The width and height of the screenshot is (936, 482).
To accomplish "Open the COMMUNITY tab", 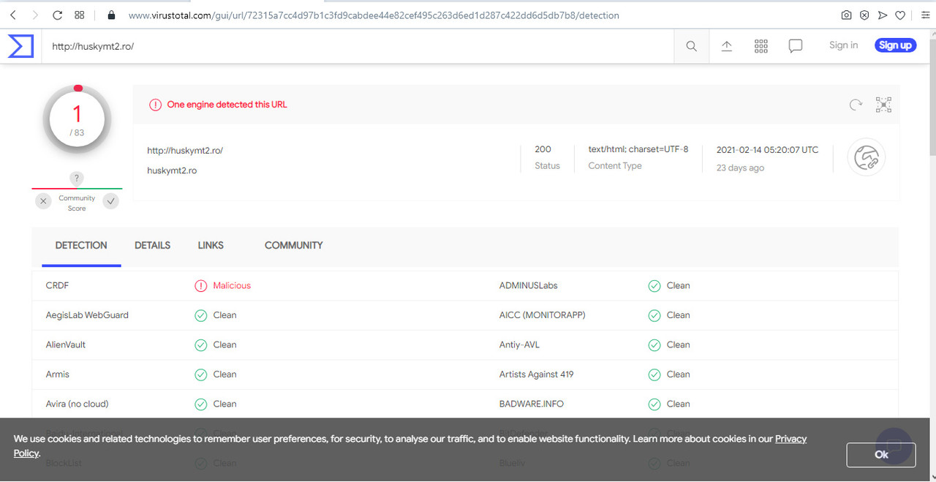I will tap(293, 246).
